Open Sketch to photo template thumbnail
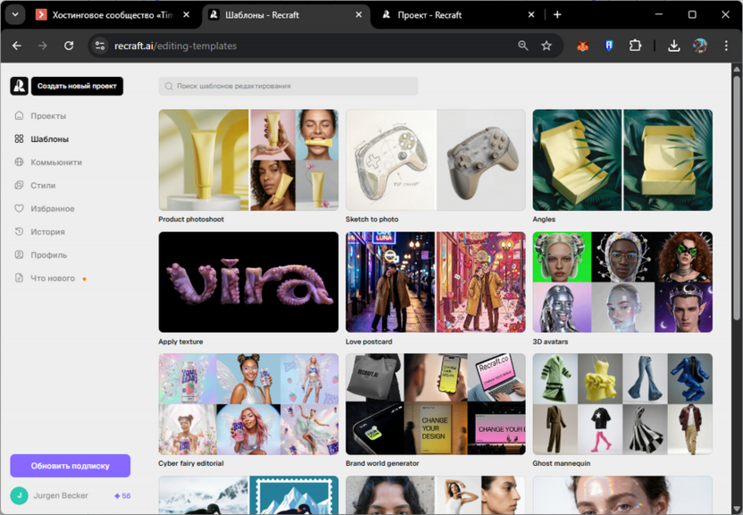 click(x=436, y=160)
